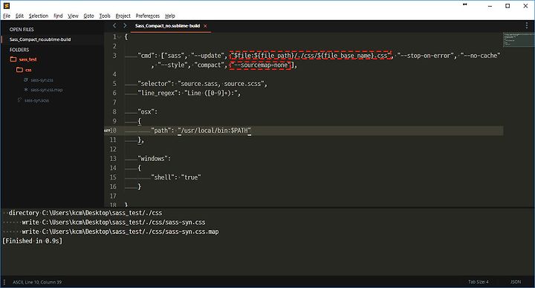Maximize the Sublime Text window
This screenshot has width=535, height=288.
(x=508, y=6)
